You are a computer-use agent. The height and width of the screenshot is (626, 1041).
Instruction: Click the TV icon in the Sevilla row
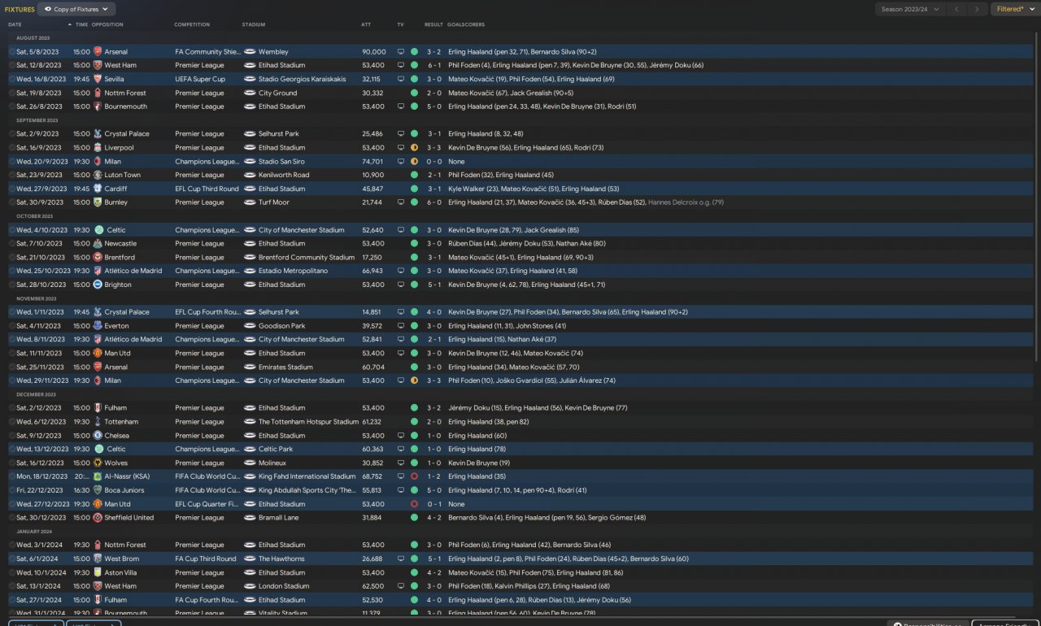[x=401, y=80]
